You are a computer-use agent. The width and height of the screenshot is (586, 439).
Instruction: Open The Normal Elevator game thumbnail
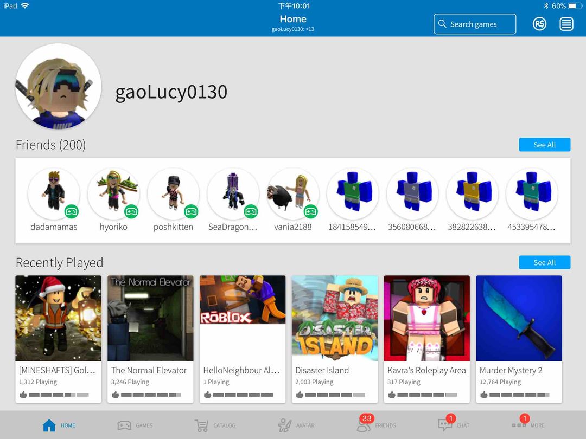pos(151,319)
